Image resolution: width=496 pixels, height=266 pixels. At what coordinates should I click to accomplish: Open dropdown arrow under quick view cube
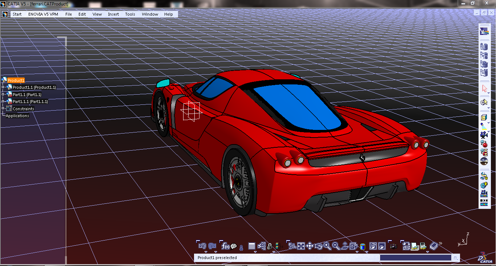pyautogui.click(x=357, y=252)
